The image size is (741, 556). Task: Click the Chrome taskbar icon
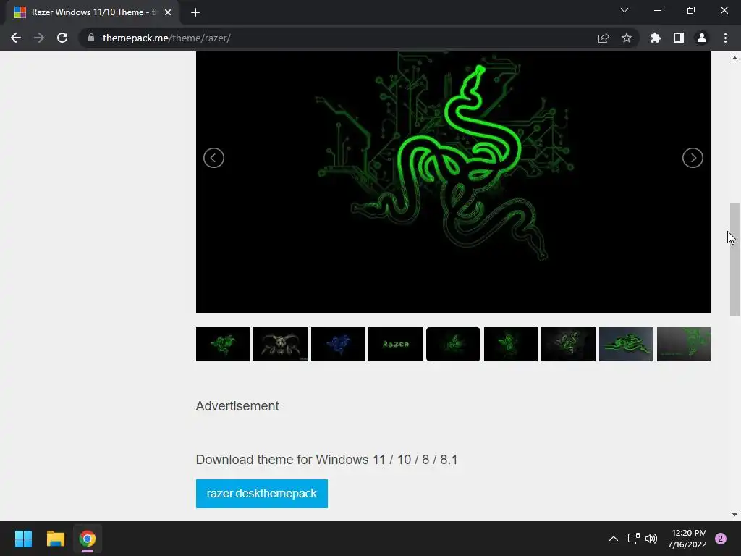point(88,539)
